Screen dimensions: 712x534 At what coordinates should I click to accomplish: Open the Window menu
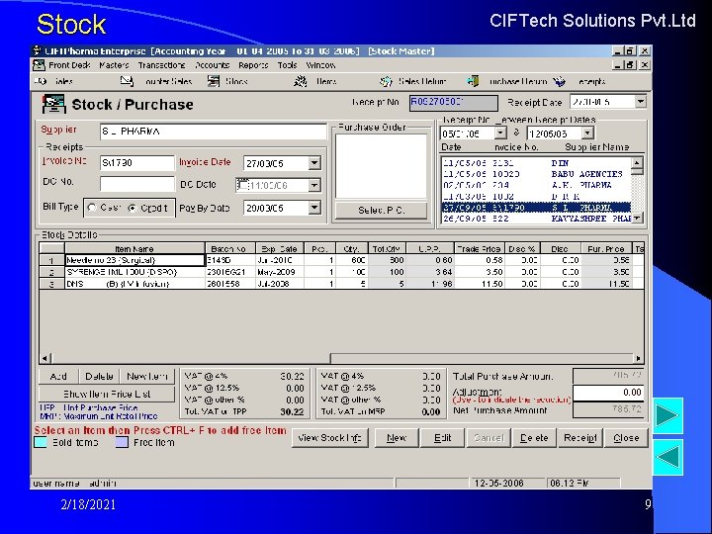click(321, 65)
